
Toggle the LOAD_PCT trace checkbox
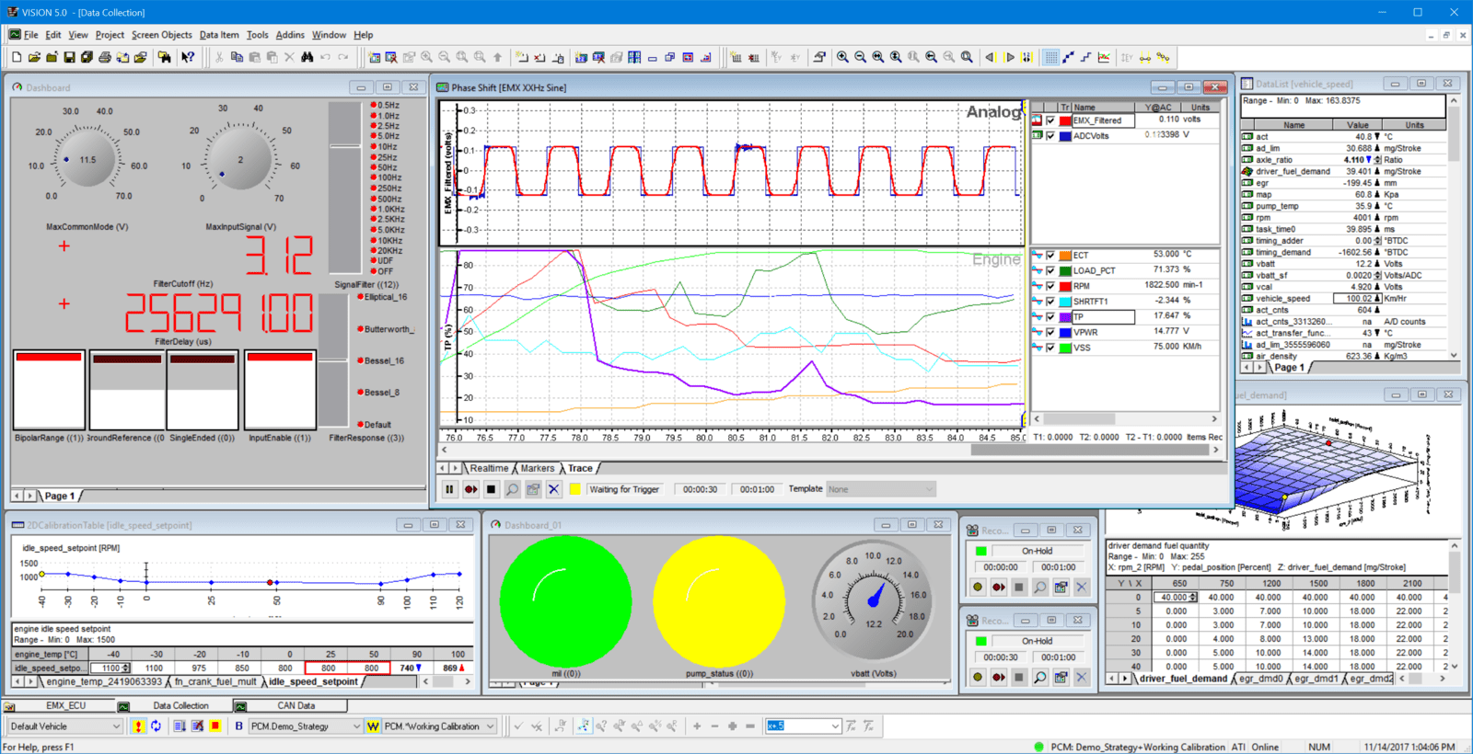point(1050,270)
